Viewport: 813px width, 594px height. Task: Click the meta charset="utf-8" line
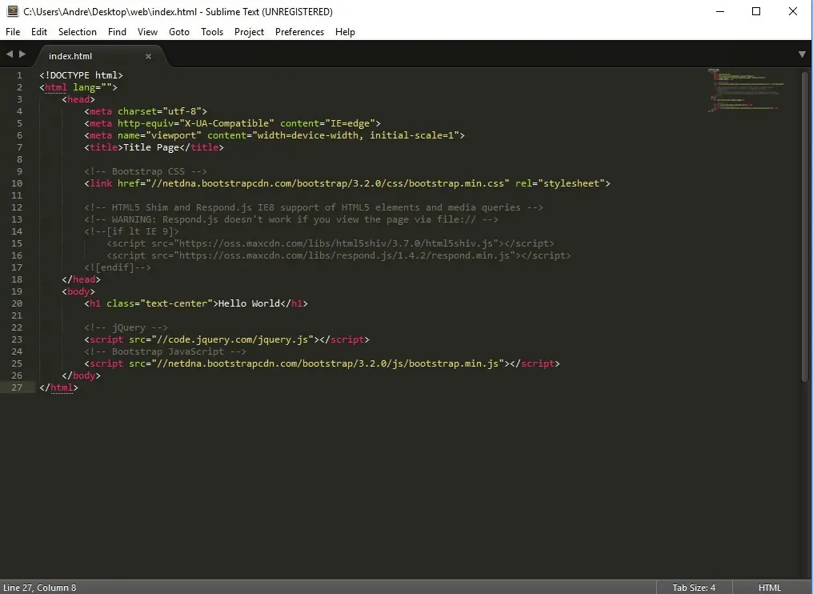tap(146, 111)
